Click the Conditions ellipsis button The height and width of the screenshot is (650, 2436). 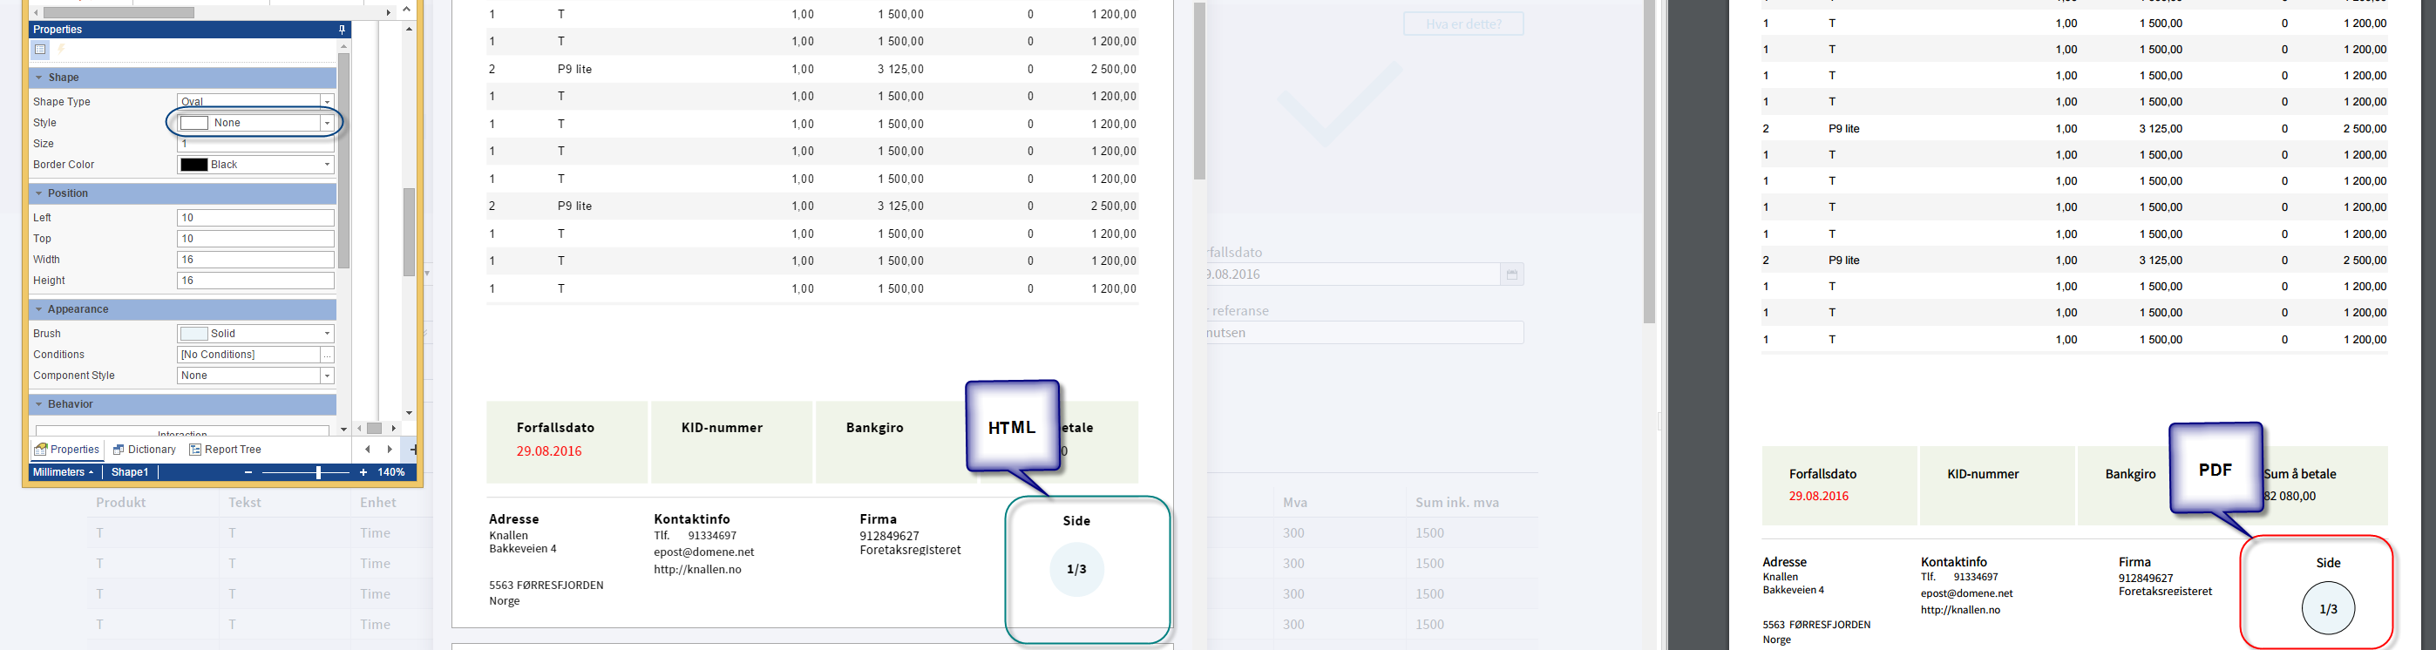click(327, 355)
